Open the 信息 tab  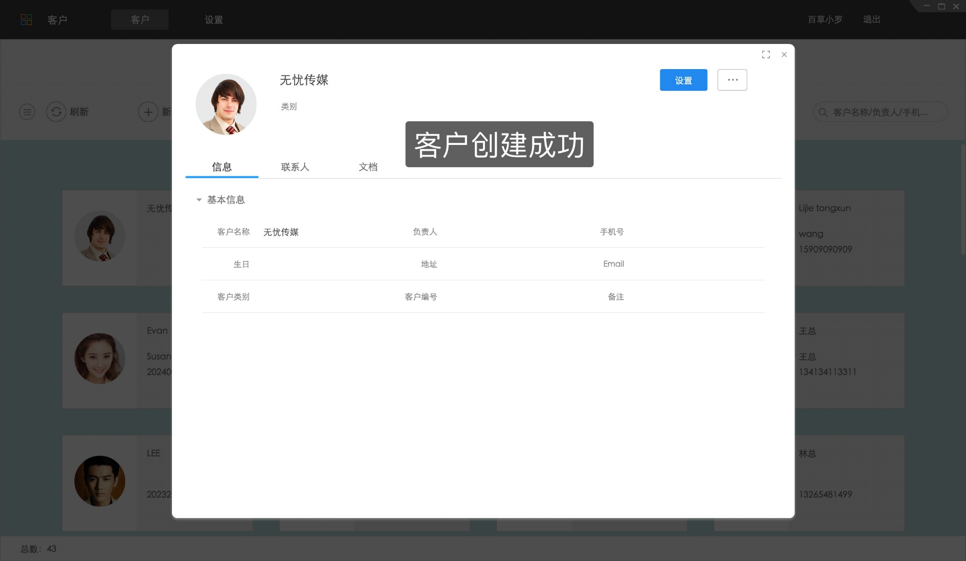(x=221, y=167)
